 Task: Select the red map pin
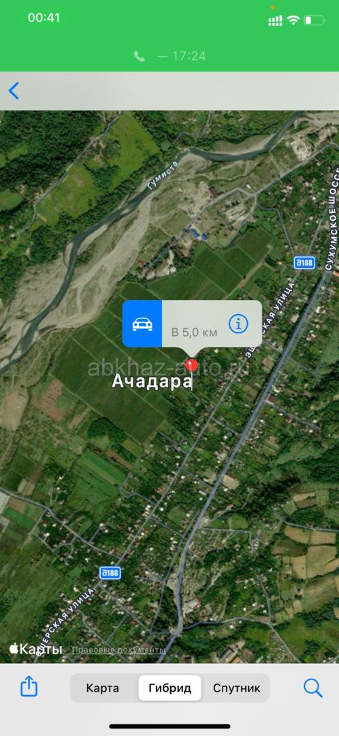click(192, 366)
